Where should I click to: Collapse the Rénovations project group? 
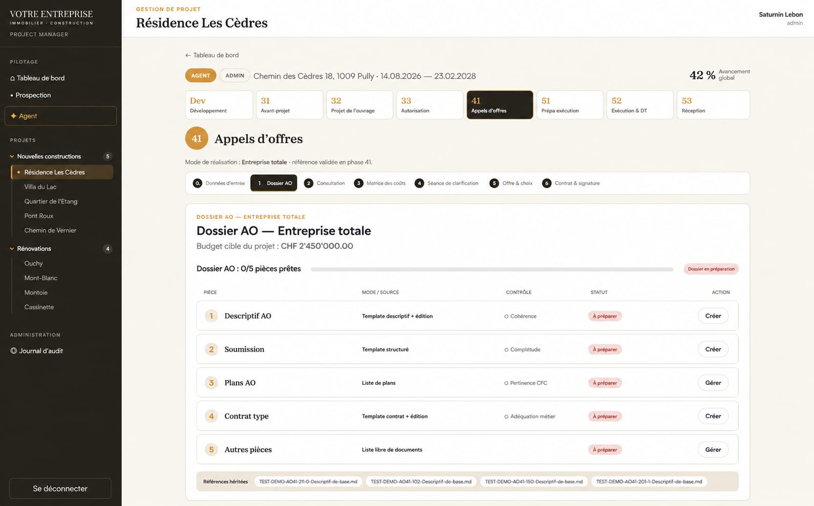click(x=12, y=249)
